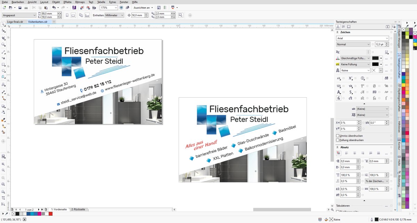Click the Print icon in toolbar
The width and height of the screenshot is (417, 223).
pos(26,7)
